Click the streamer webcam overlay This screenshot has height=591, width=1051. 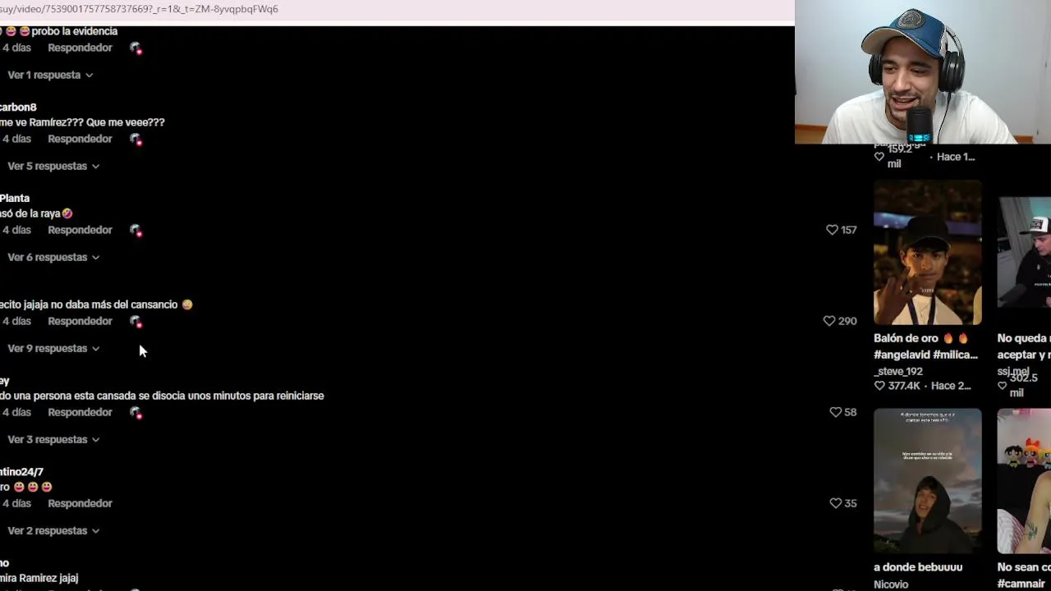pos(923,72)
